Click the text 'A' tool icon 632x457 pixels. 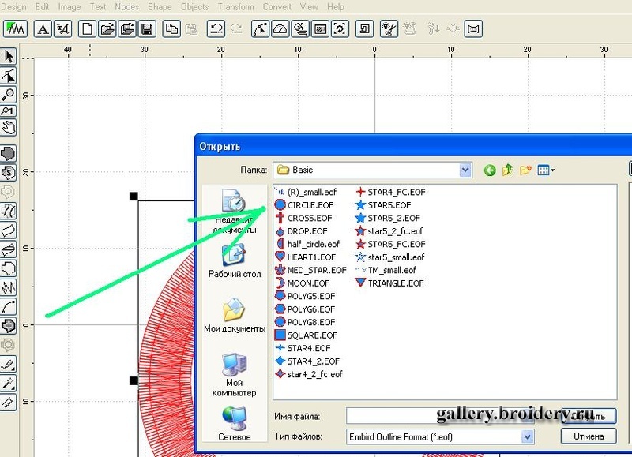tap(43, 30)
